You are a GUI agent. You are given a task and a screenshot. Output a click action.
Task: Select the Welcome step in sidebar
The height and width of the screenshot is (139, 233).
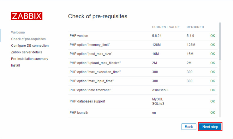(18, 33)
